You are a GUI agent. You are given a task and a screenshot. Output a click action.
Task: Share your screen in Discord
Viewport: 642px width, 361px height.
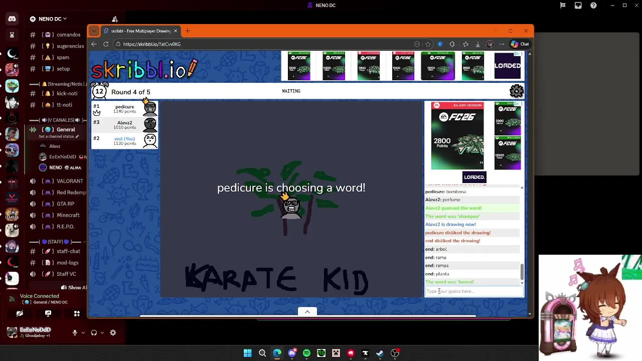point(48,314)
